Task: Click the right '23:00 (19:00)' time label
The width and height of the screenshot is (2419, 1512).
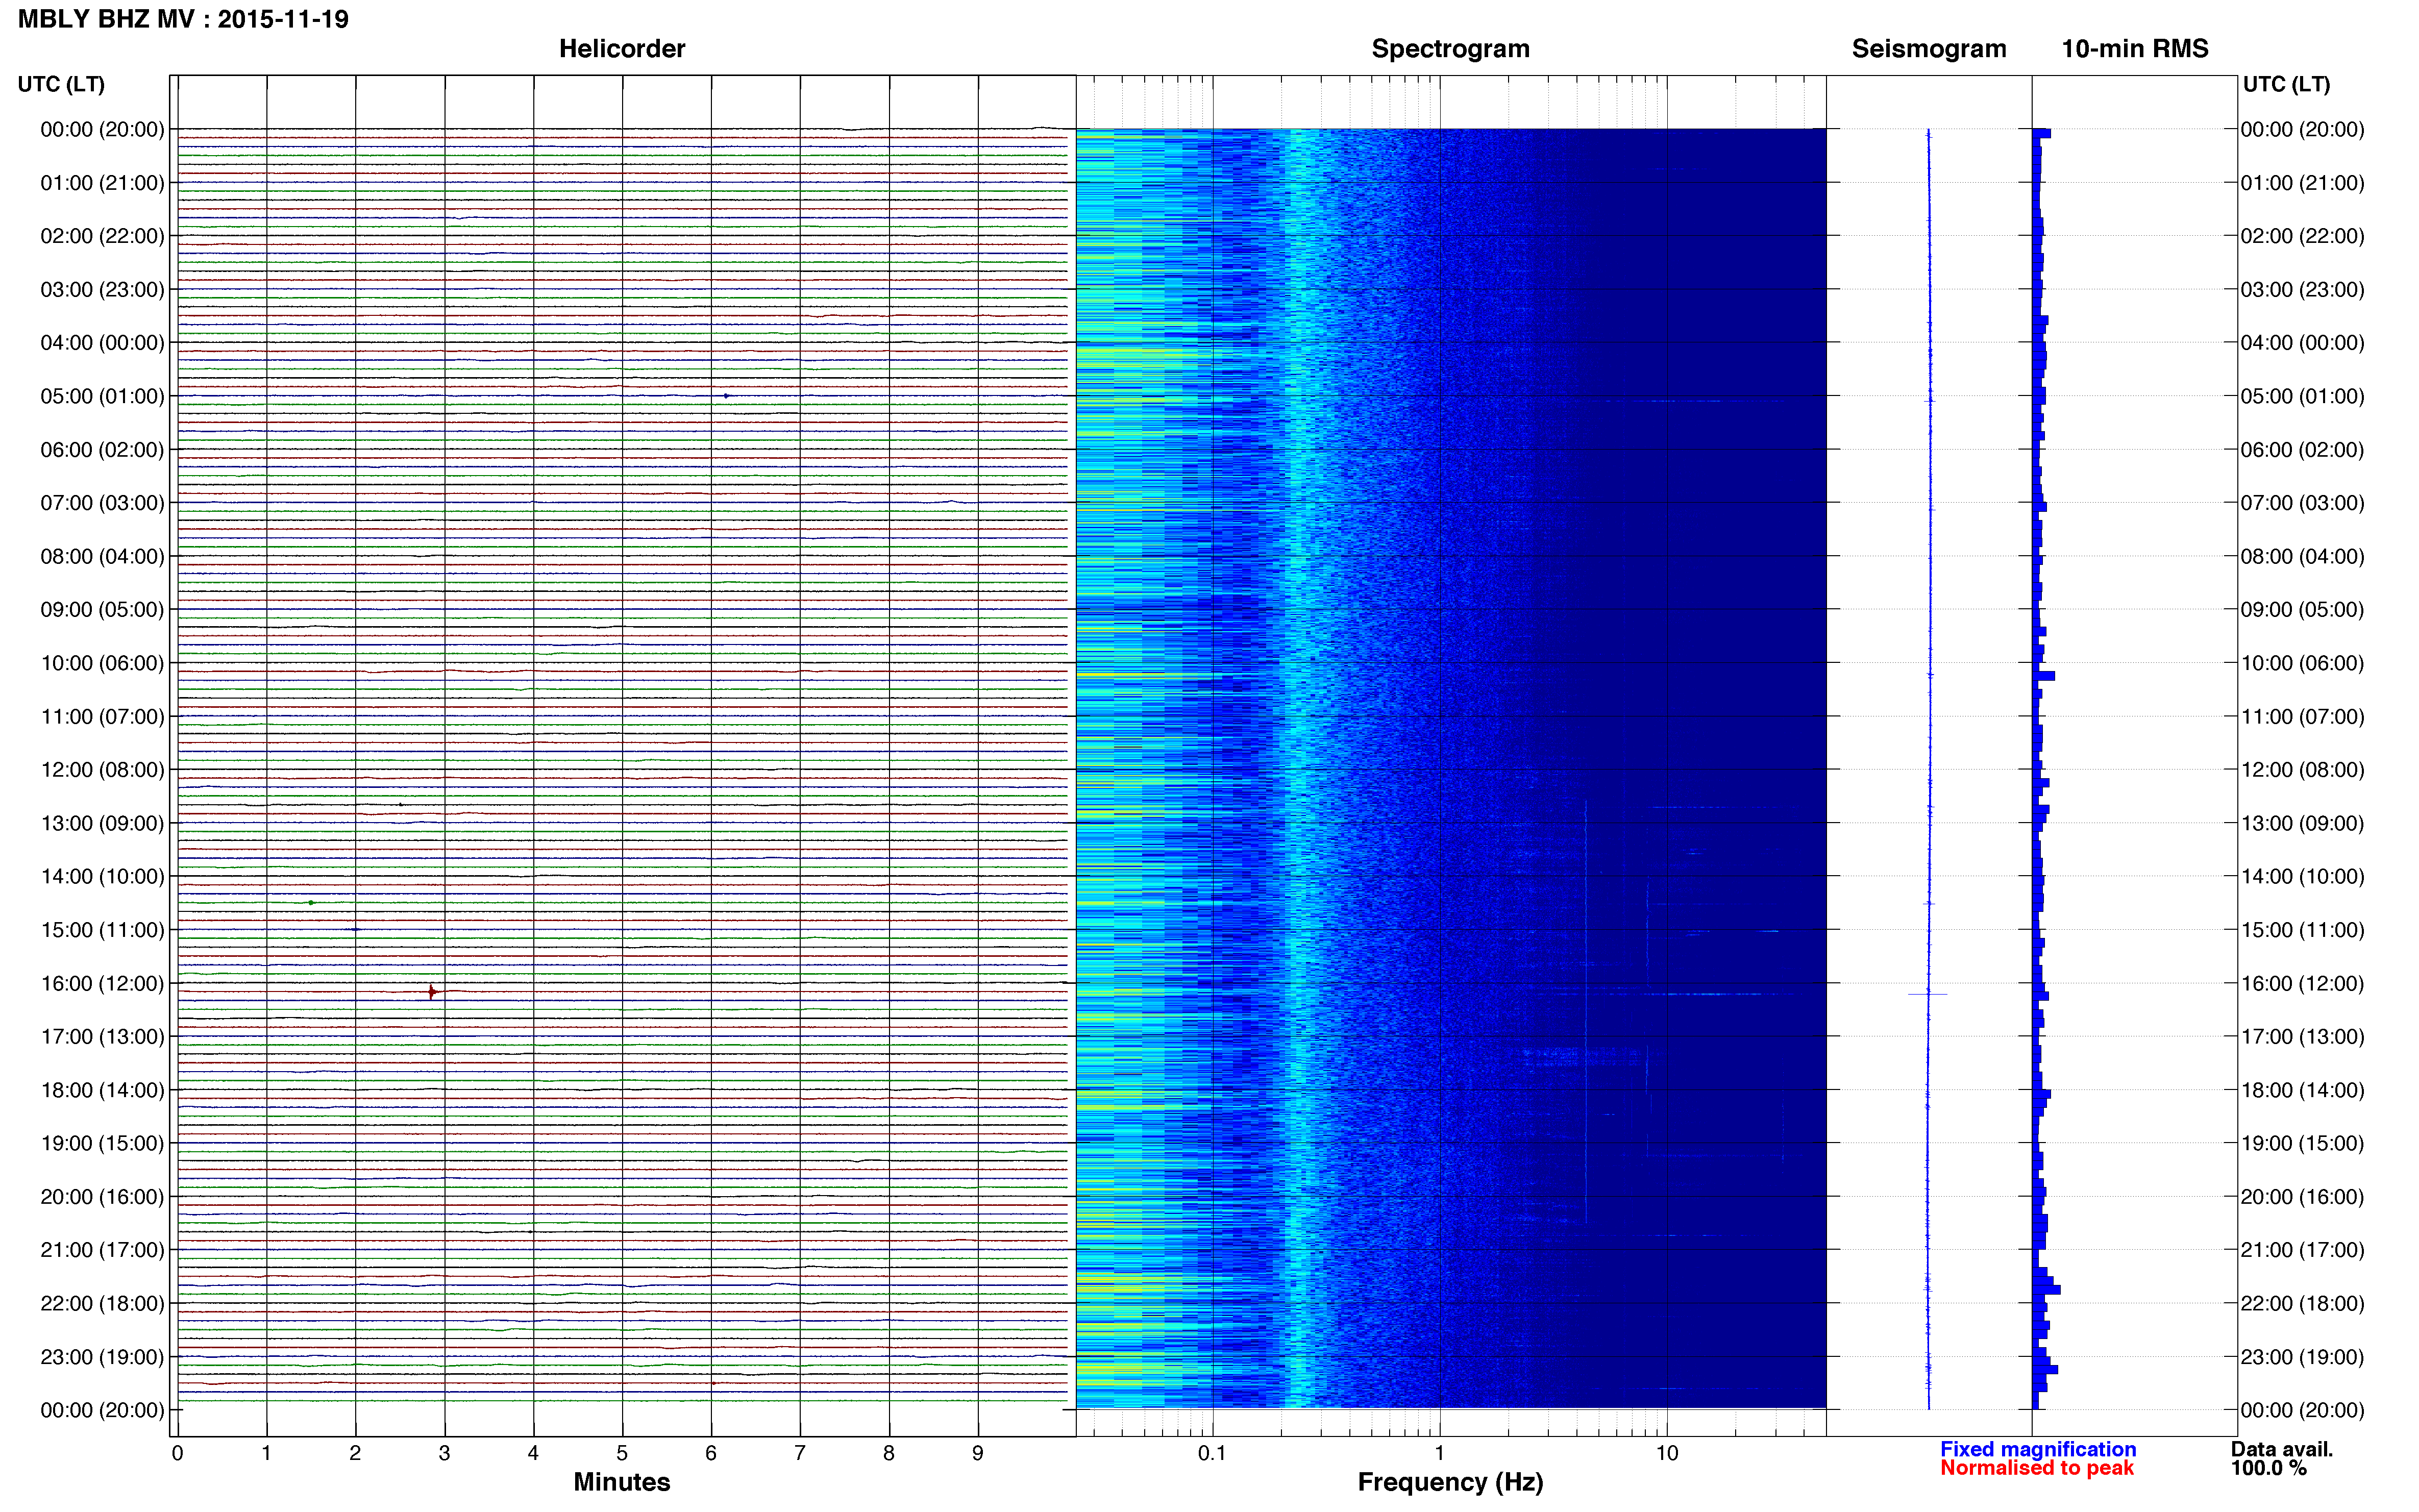Action: [x=2302, y=1357]
